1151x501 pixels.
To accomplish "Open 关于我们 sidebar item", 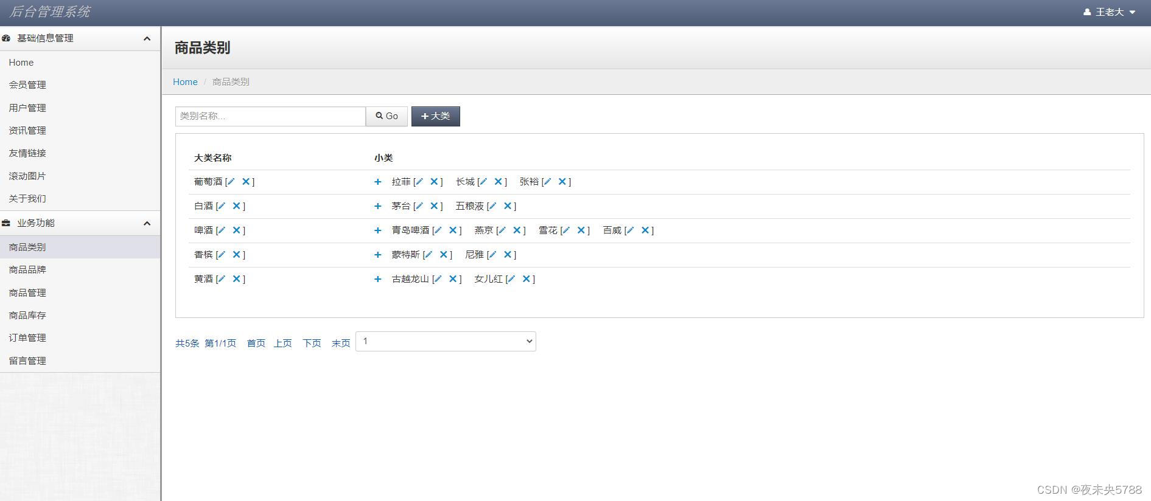I will [80, 199].
